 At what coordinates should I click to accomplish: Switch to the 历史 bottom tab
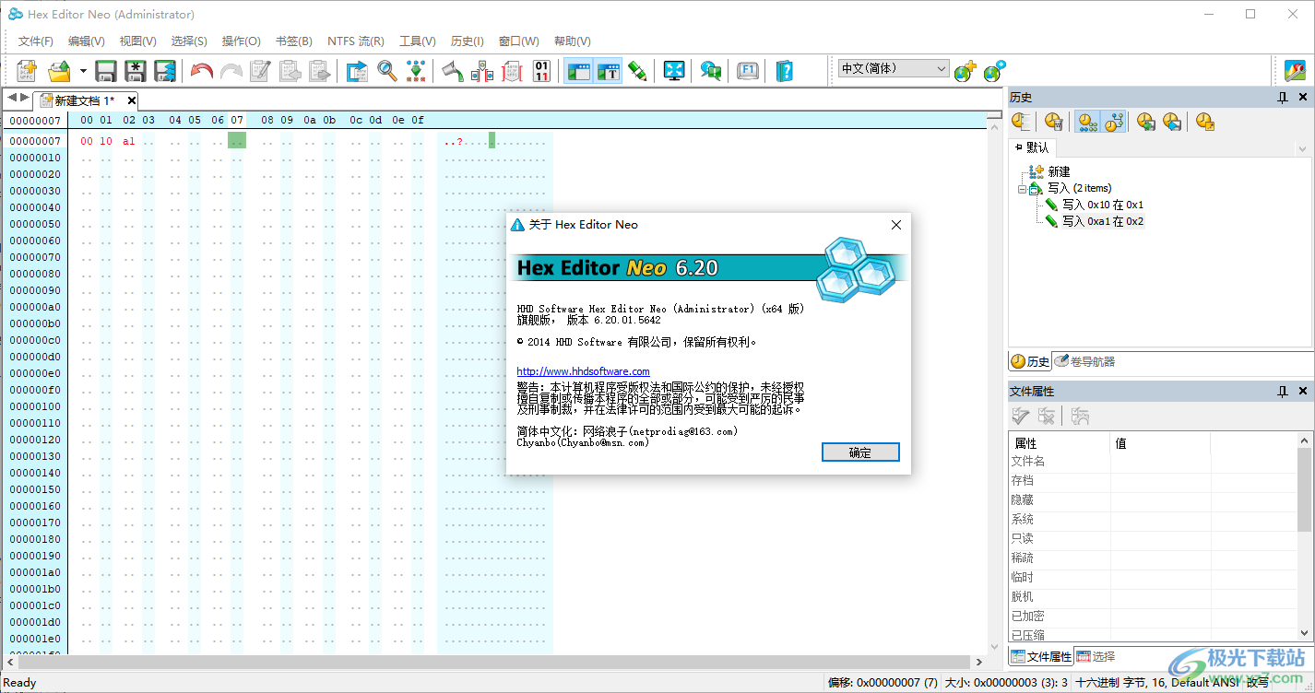[1030, 362]
